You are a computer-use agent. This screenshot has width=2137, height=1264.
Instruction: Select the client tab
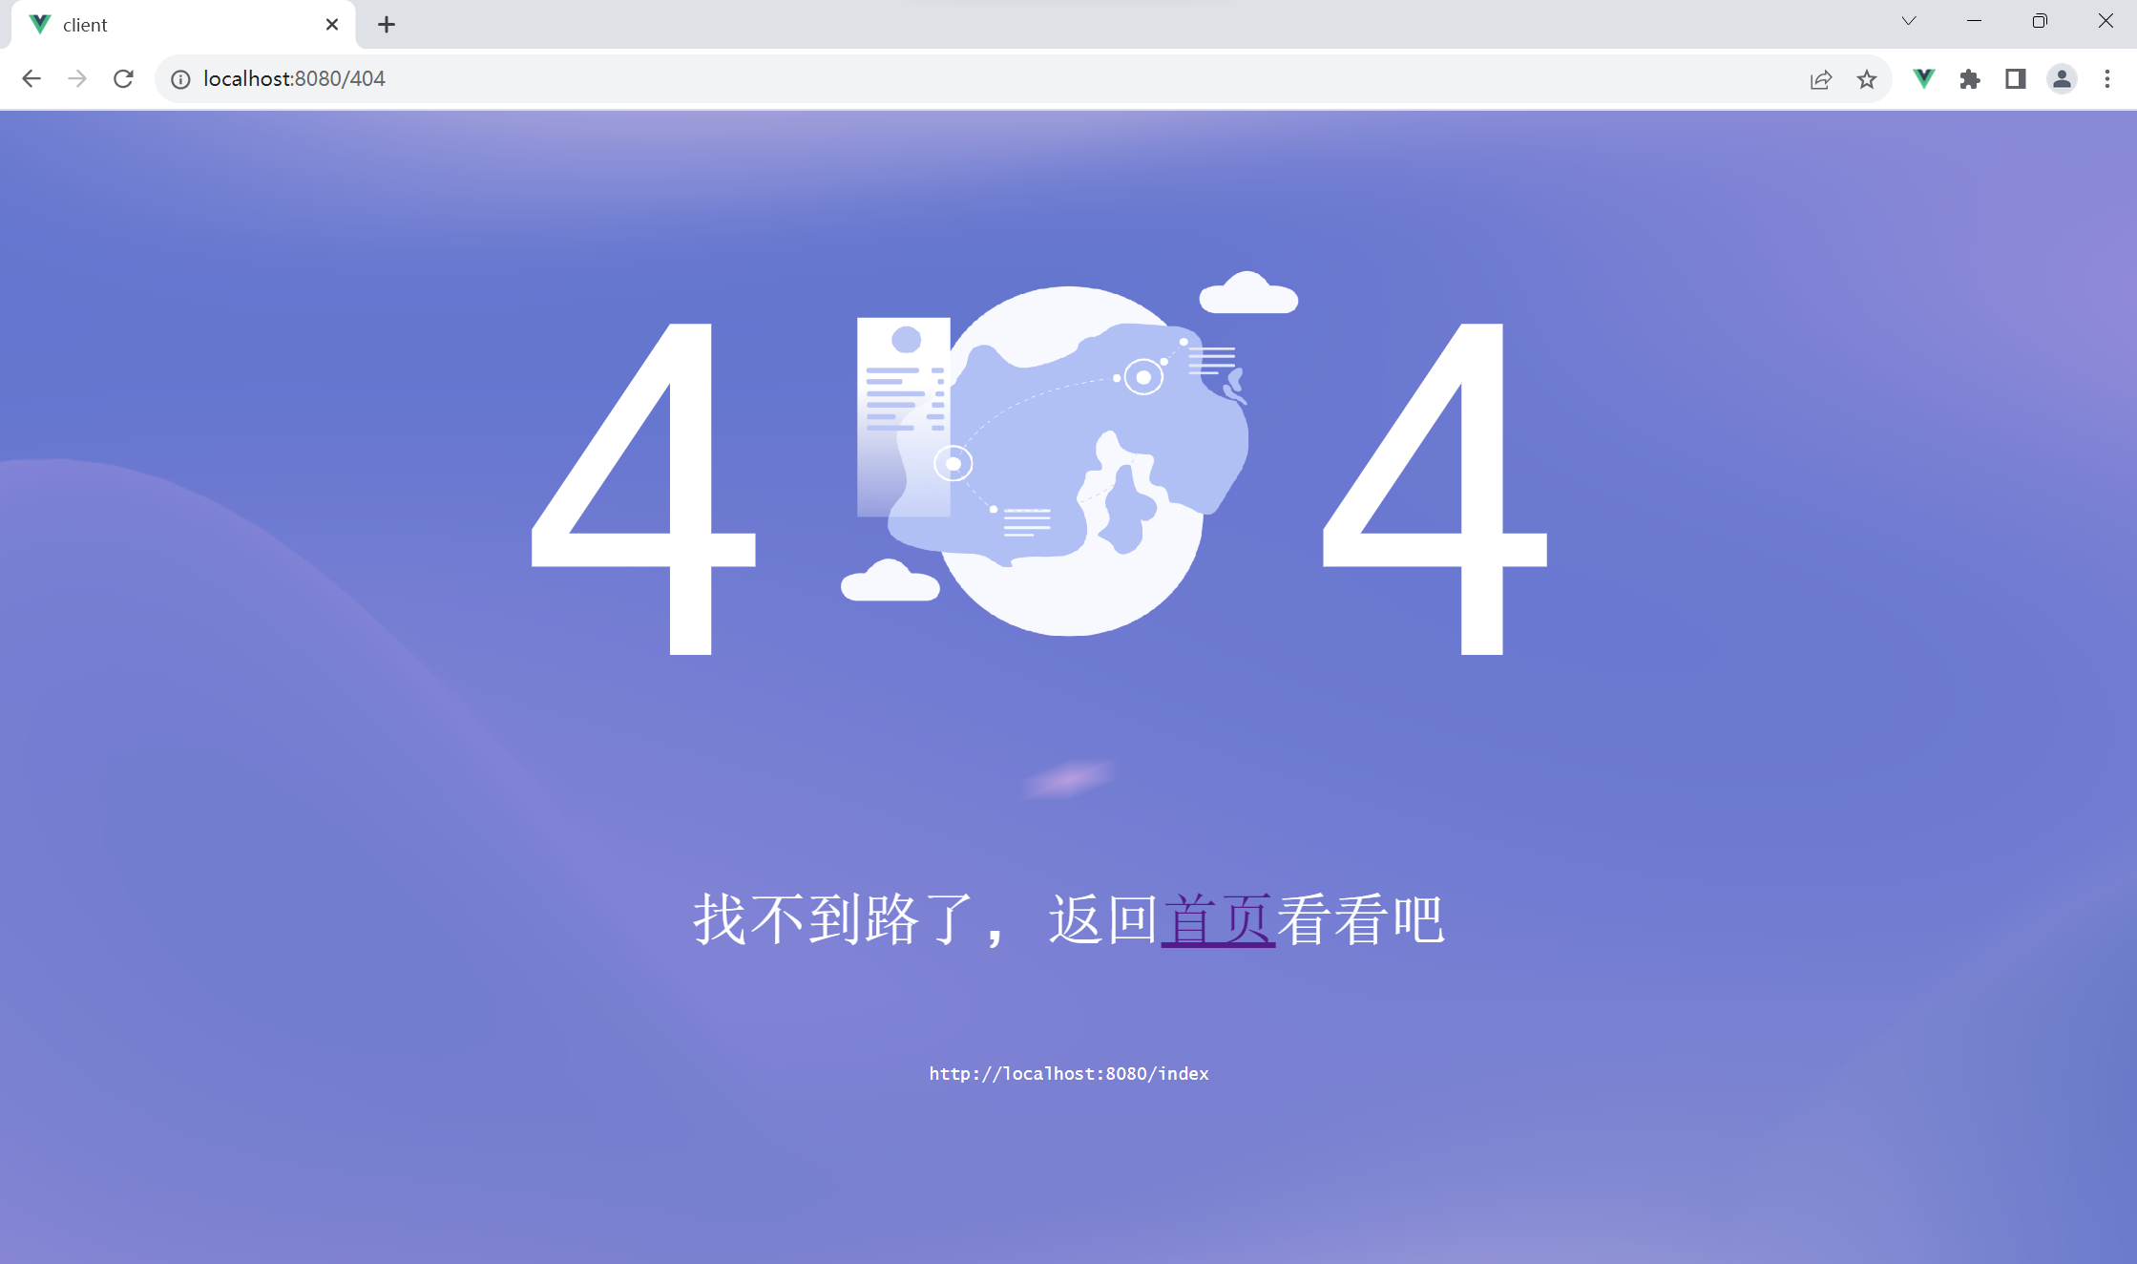click(172, 25)
